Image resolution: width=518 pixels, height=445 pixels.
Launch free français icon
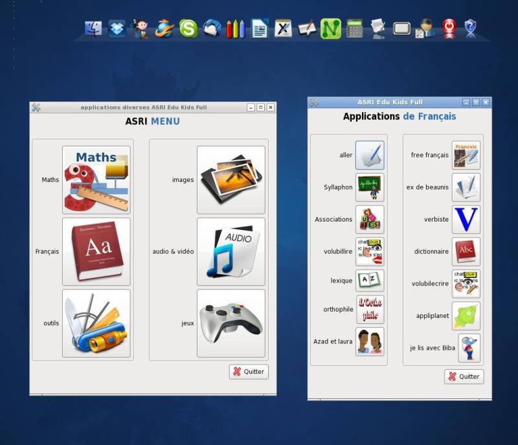466,155
